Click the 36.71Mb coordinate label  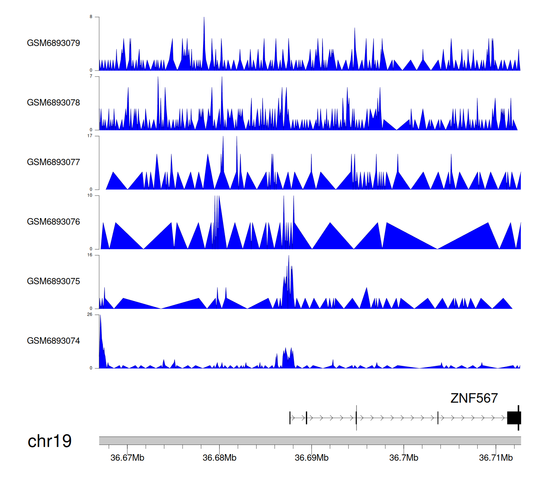coord(496,458)
